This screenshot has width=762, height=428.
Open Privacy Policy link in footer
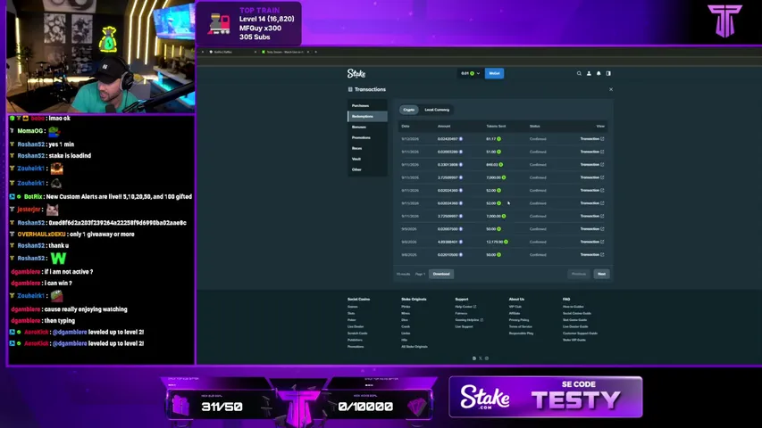[x=519, y=320]
